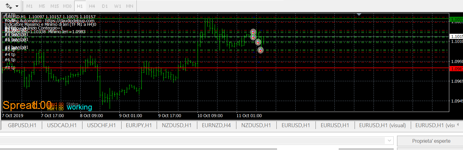Change timeframe to D1 daily
This screenshot has width=463, height=150.
(x=105, y=6)
